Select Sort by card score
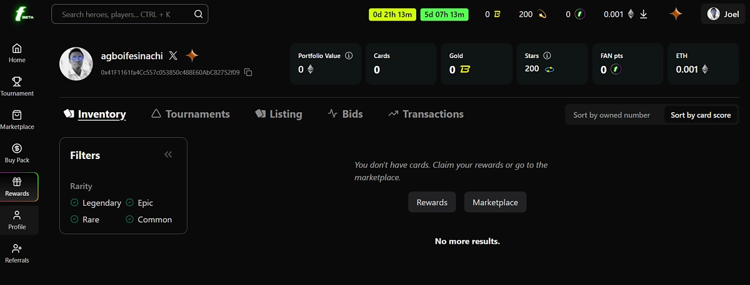The width and height of the screenshot is (750, 285). [701, 115]
